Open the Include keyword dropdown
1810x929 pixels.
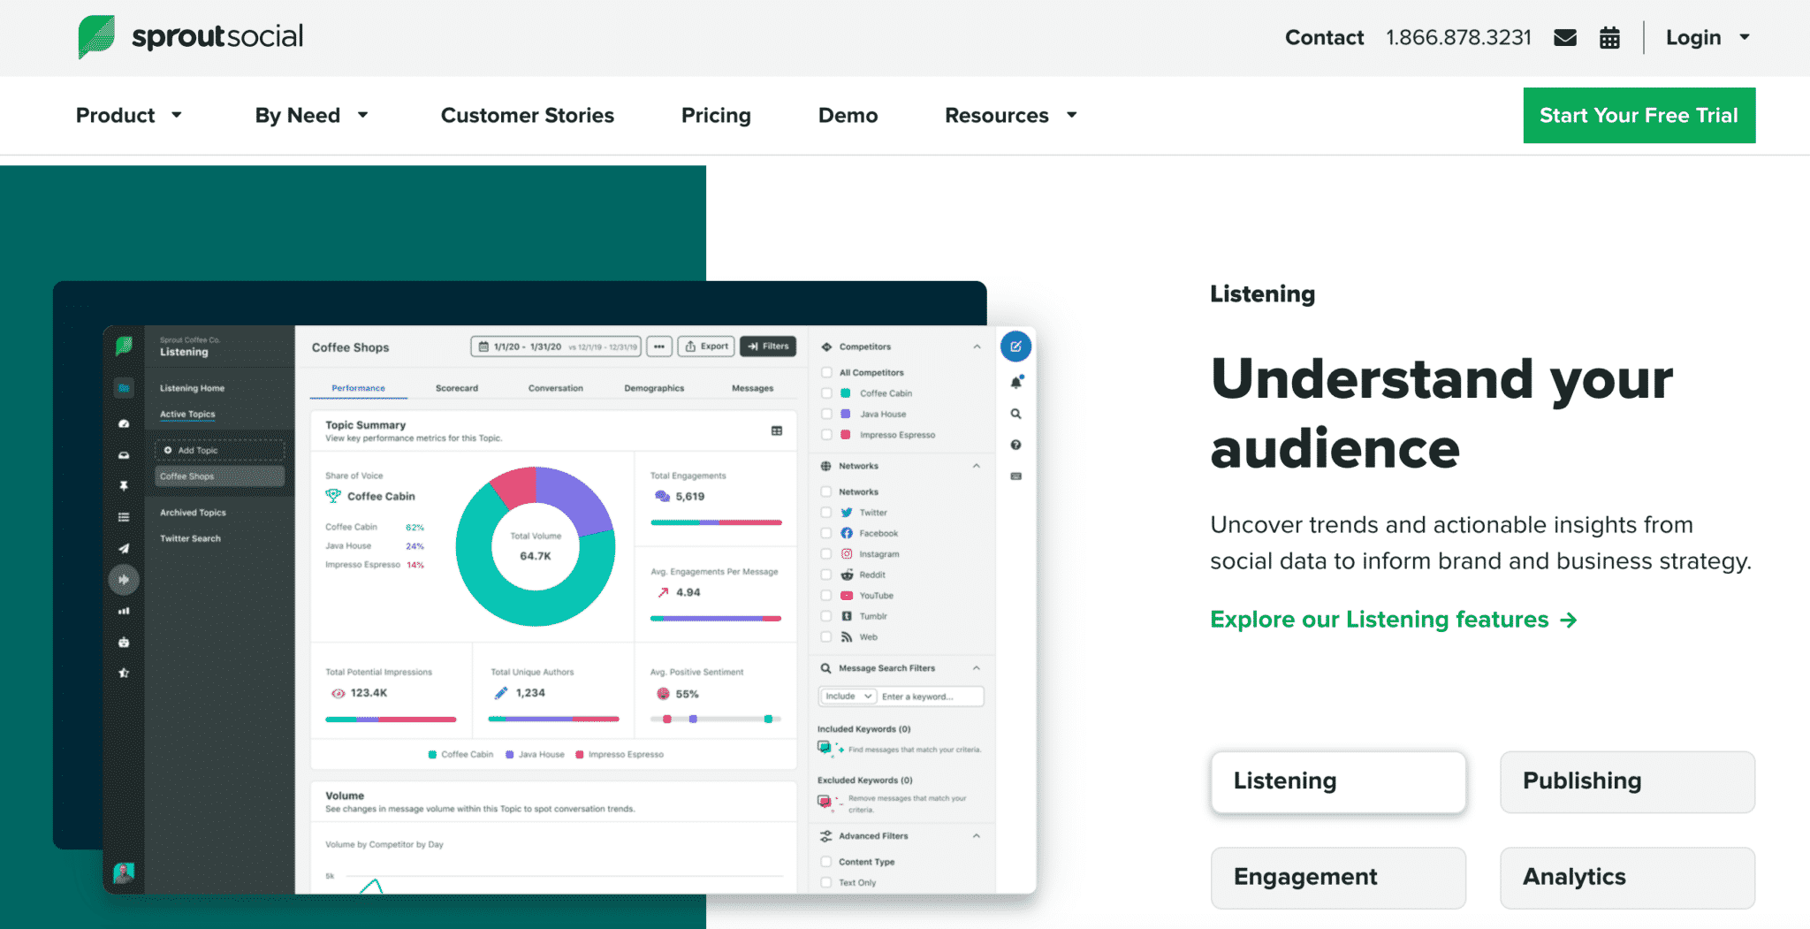tap(848, 697)
